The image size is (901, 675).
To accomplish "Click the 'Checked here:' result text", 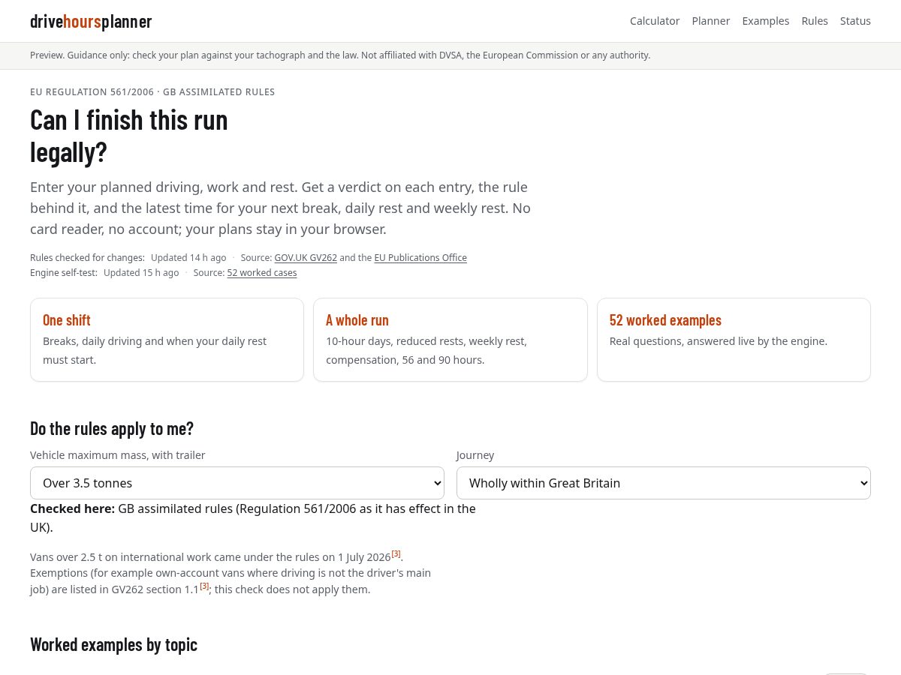I will 253,517.
